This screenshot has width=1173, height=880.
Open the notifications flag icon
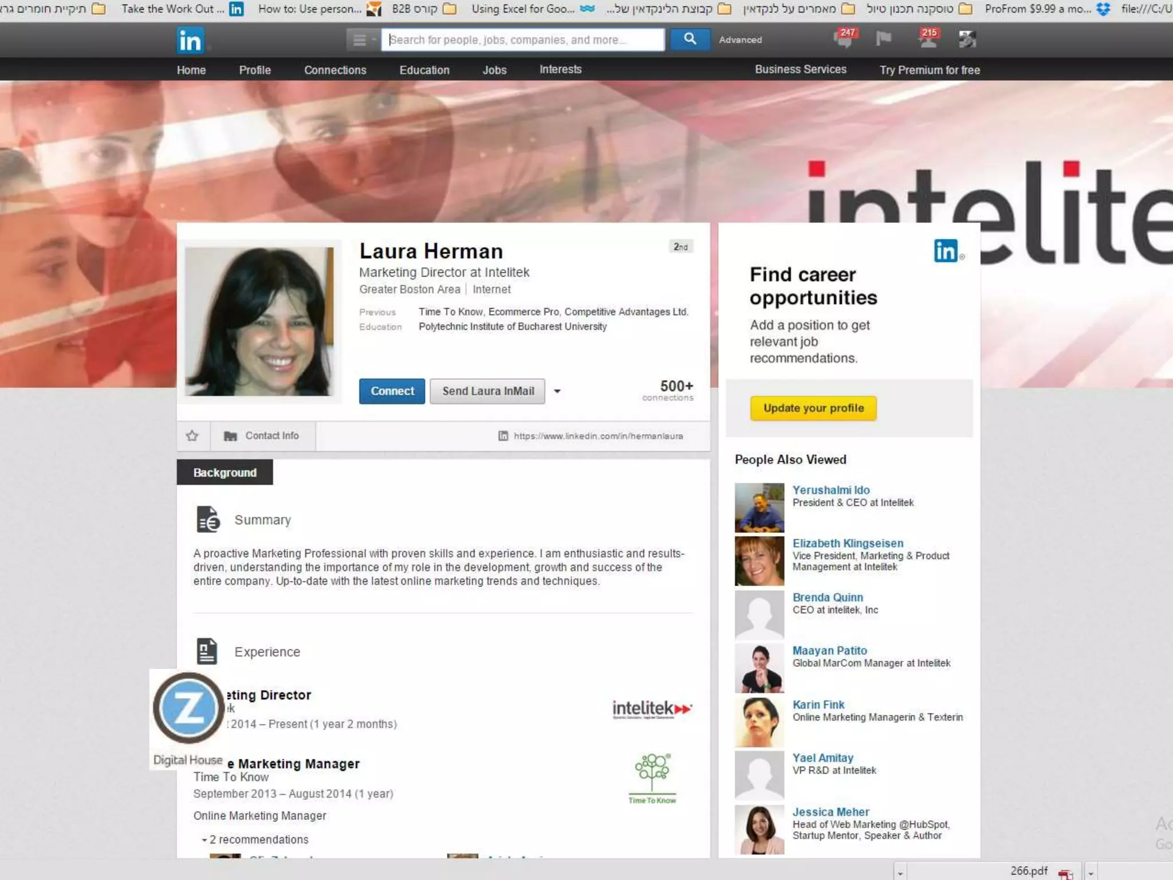click(x=884, y=39)
